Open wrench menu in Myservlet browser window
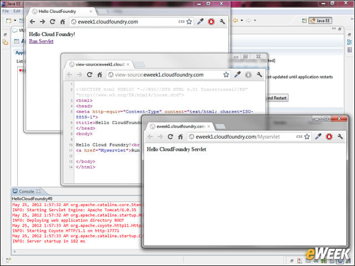The width and height of the screenshot is (355, 266). click(340, 136)
